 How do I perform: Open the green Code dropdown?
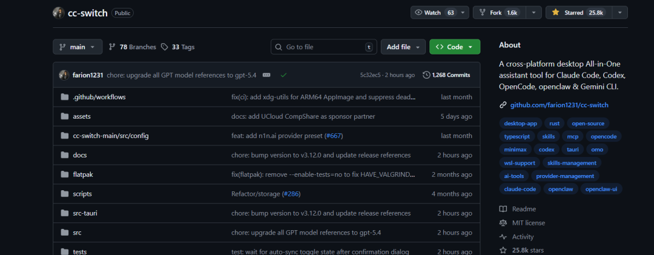click(x=454, y=47)
